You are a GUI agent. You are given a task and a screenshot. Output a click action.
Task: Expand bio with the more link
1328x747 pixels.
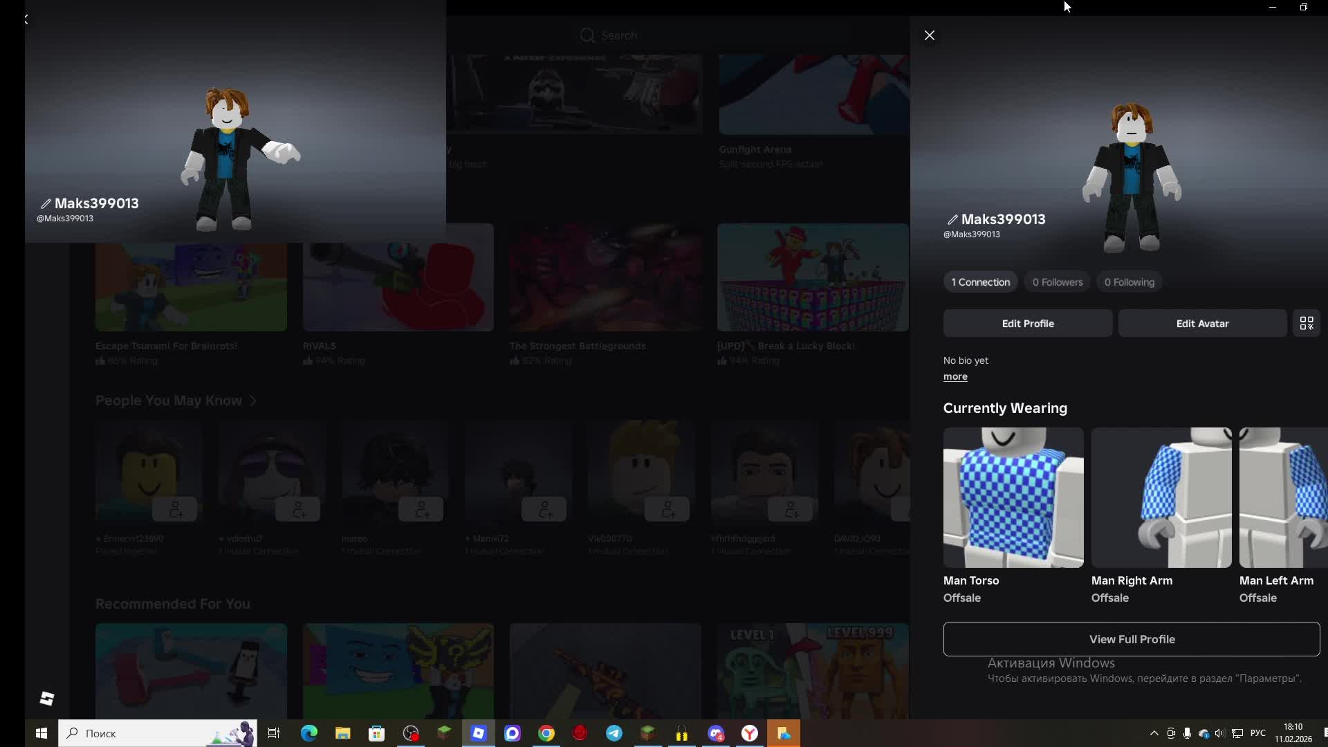[955, 377]
